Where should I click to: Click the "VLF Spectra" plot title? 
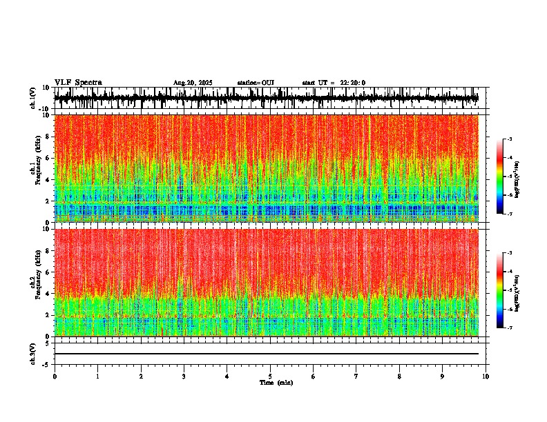78,83
